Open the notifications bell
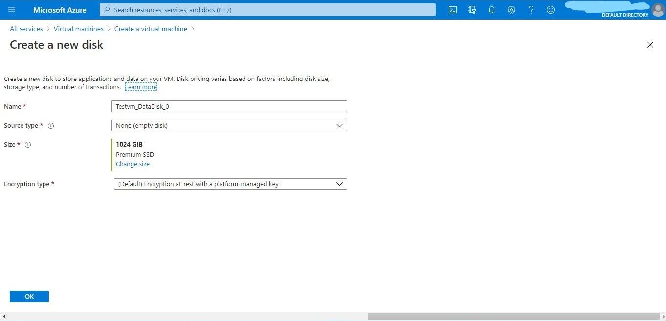 (492, 10)
